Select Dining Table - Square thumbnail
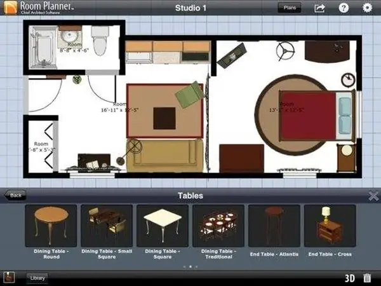Image resolution: width=381 pixels, height=286 pixels. point(163,226)
